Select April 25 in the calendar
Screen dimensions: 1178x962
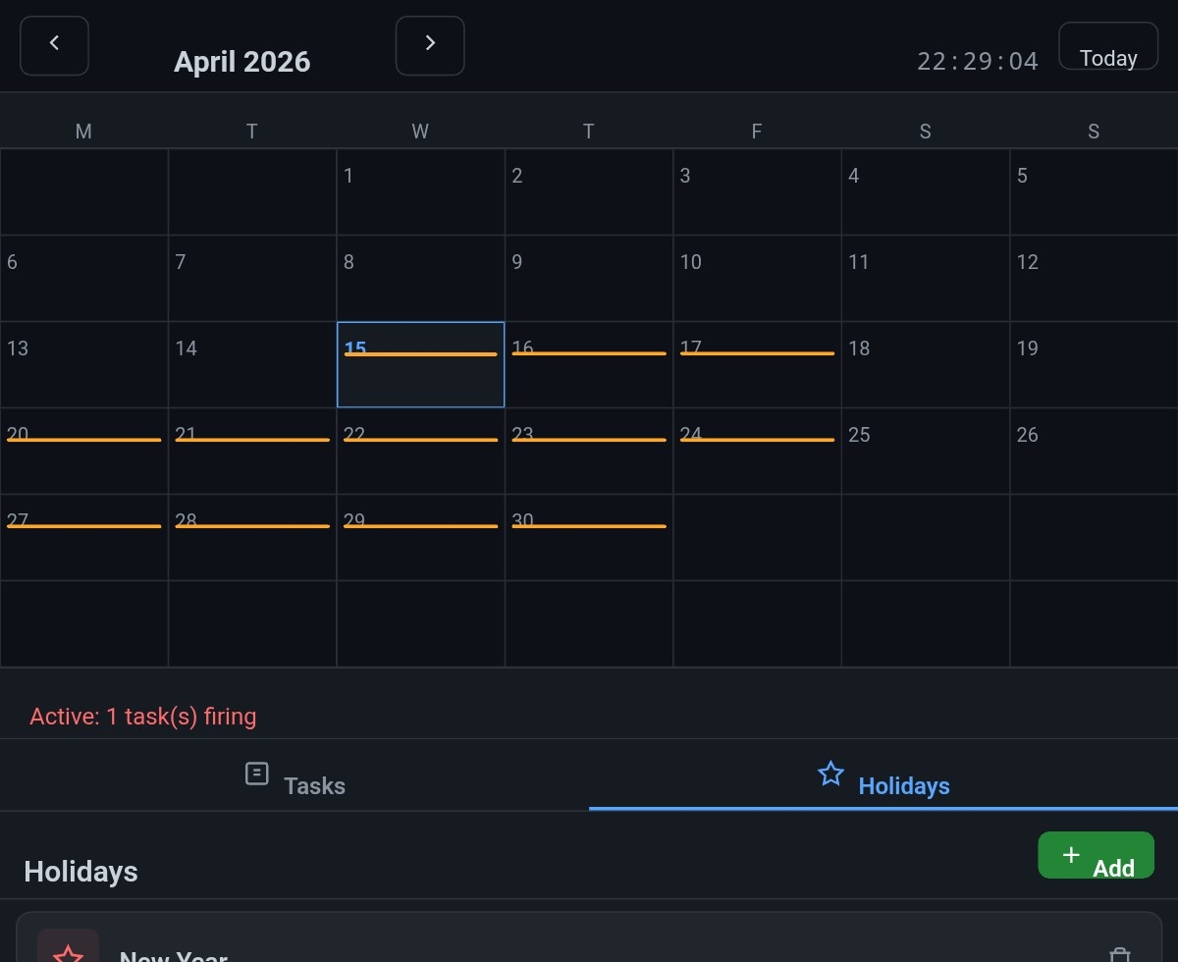926,451
